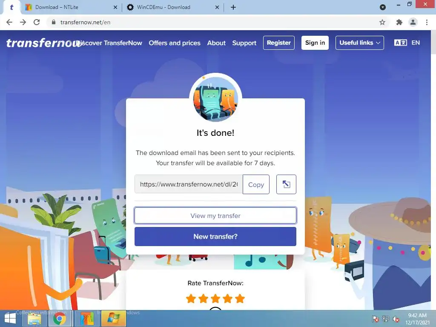This screenshot has height=327, width=436.
Task: Click the padlock site info icon
Action: tap(54, 22)
